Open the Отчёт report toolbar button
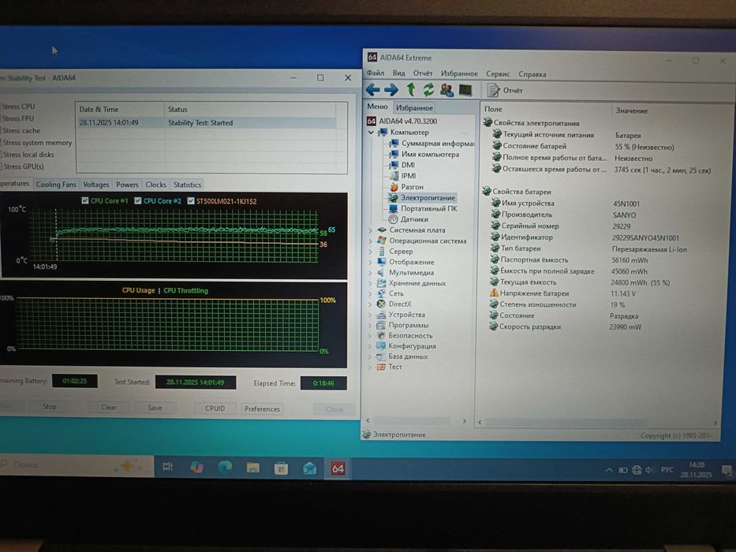Screen dimensions: 736x552 pyautogui.click(x=505, y=90)
